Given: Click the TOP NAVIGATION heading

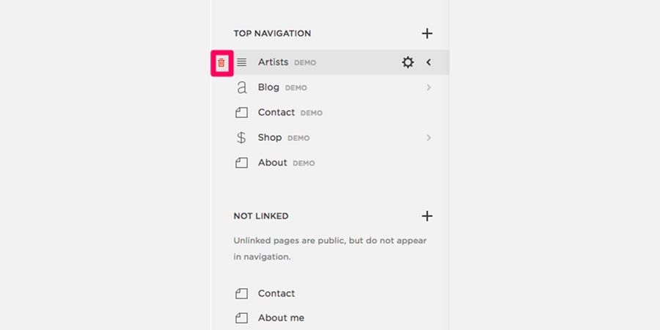Looking at the screenshot, I should click(x=272, y=33).
